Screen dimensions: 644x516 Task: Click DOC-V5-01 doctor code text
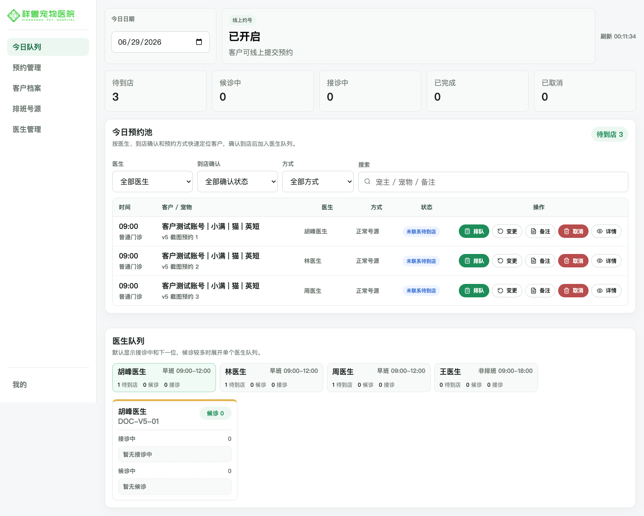pos(139,421)
